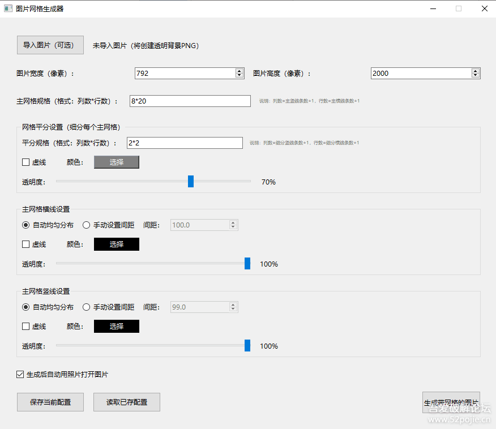Open black 选择 swatch for 主网格竖线

(x=116, y=327)
